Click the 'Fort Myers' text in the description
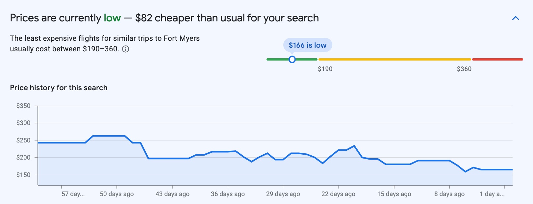The width and height of the screenshot is (533, 204). [x=181, y=38]
